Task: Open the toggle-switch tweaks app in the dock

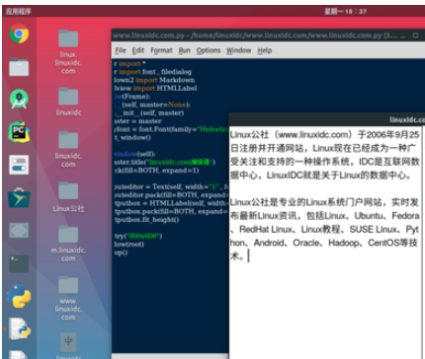Action: point(19,165)
